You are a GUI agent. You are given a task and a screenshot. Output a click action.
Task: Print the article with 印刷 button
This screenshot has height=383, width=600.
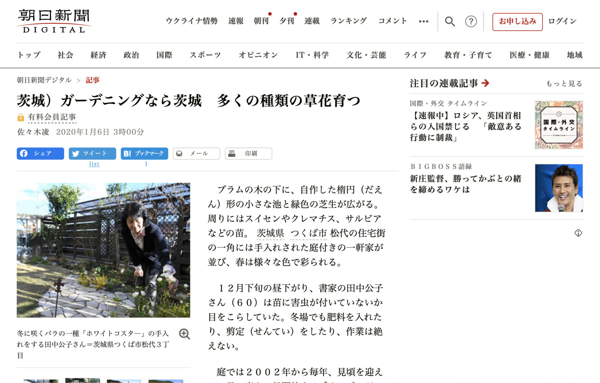[248, 154]
